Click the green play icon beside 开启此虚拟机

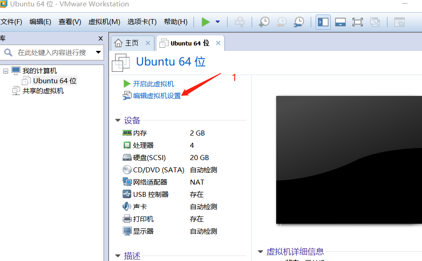tap(127, 84)
